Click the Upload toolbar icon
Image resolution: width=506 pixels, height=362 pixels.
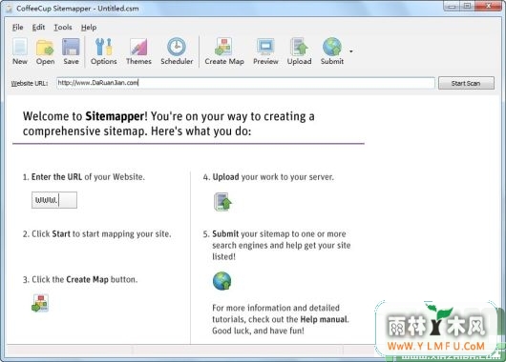(299, 51)
